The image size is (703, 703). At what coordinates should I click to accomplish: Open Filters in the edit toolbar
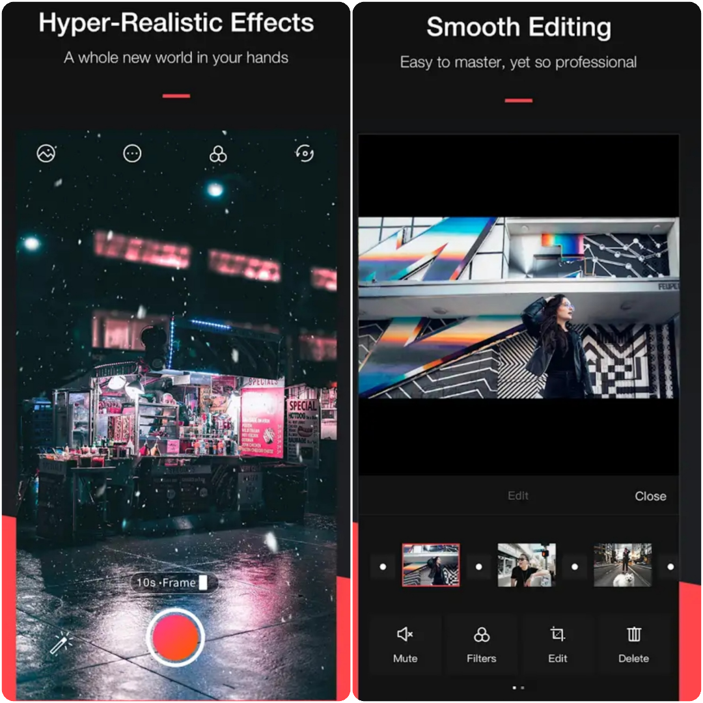point(481,644)
